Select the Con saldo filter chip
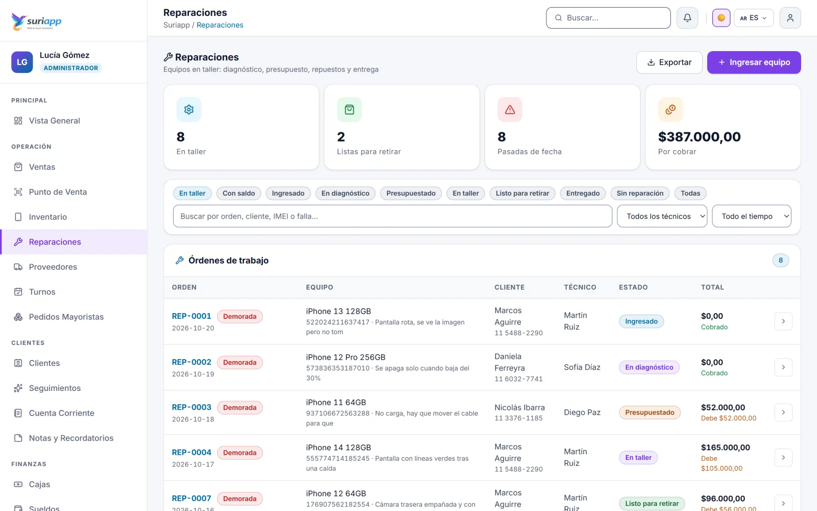817x511 pixels. click(239, 193)
